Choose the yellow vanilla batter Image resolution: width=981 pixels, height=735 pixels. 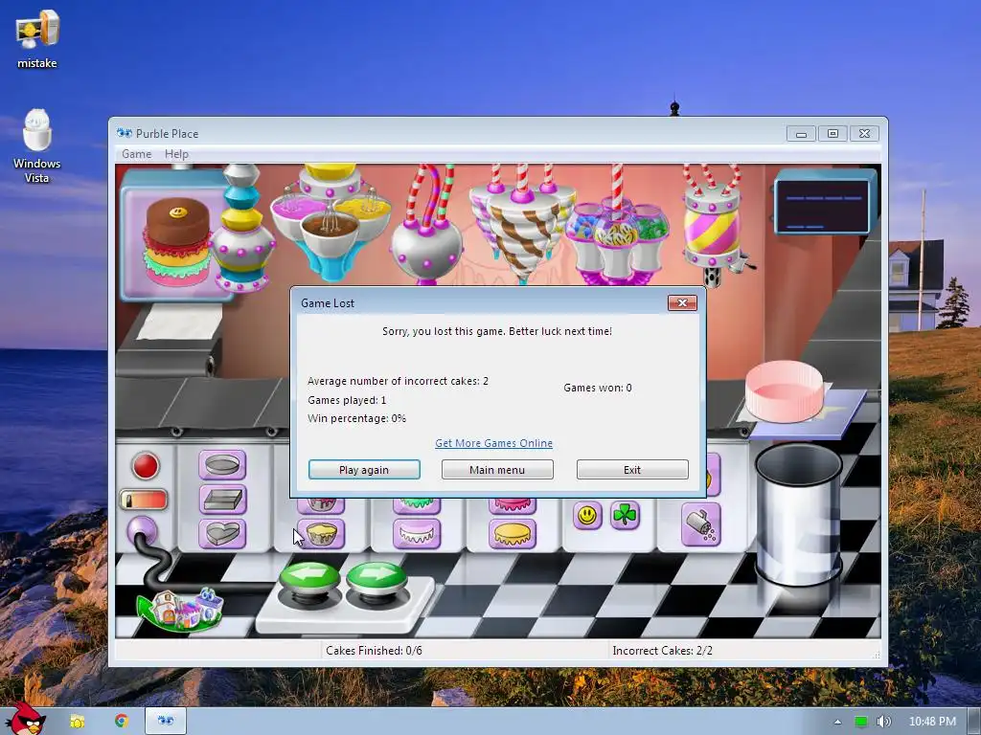click(321, 534)
